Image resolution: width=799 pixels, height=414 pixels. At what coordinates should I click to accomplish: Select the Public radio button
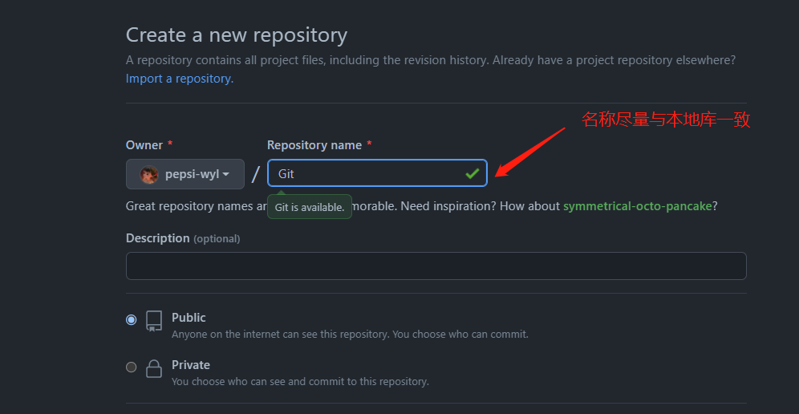click(x=132, y=319)
